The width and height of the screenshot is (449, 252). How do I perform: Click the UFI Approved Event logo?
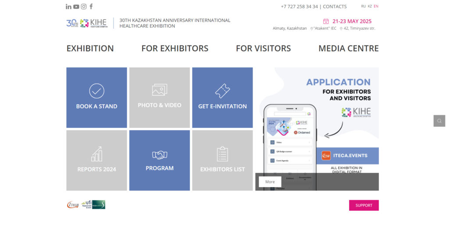coord(86,205)
